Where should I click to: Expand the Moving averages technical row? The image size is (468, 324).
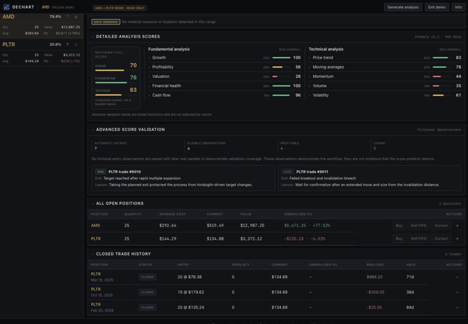(385, 67)
